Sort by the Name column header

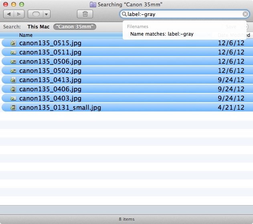(x=26, y=35)
